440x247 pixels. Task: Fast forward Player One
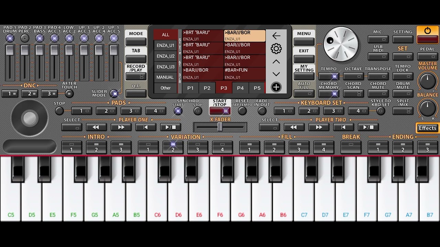pos(121,127)
